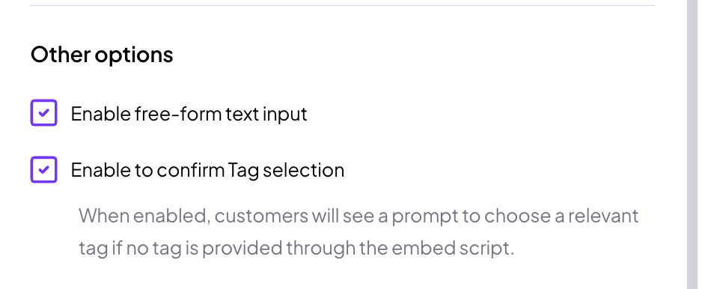711x289 pixels.
Task: Click the "Other options" section heading
Action: coord(102,55)
